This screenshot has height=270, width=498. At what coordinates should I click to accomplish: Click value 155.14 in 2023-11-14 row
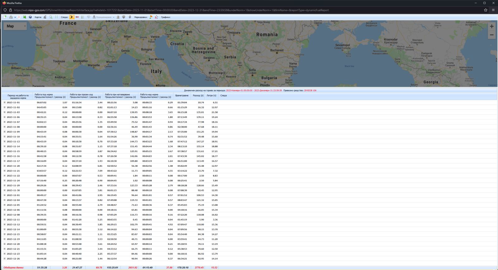click(200, 147)
